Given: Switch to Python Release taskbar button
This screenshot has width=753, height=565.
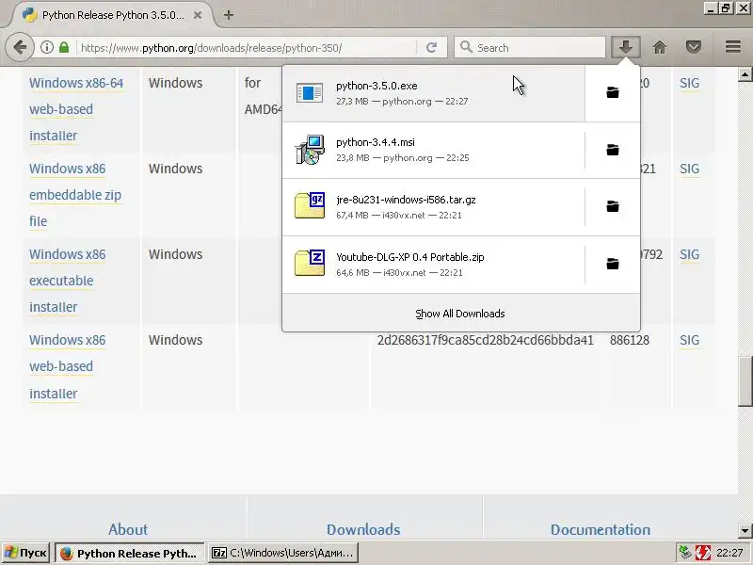Looking at the screenshot, I should (x=130, y=553).
